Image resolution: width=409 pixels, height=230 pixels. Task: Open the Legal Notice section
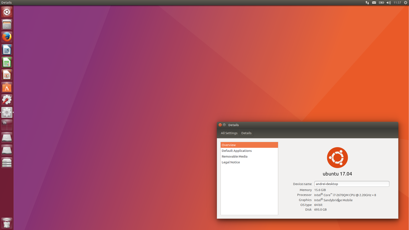pos(249,162)
